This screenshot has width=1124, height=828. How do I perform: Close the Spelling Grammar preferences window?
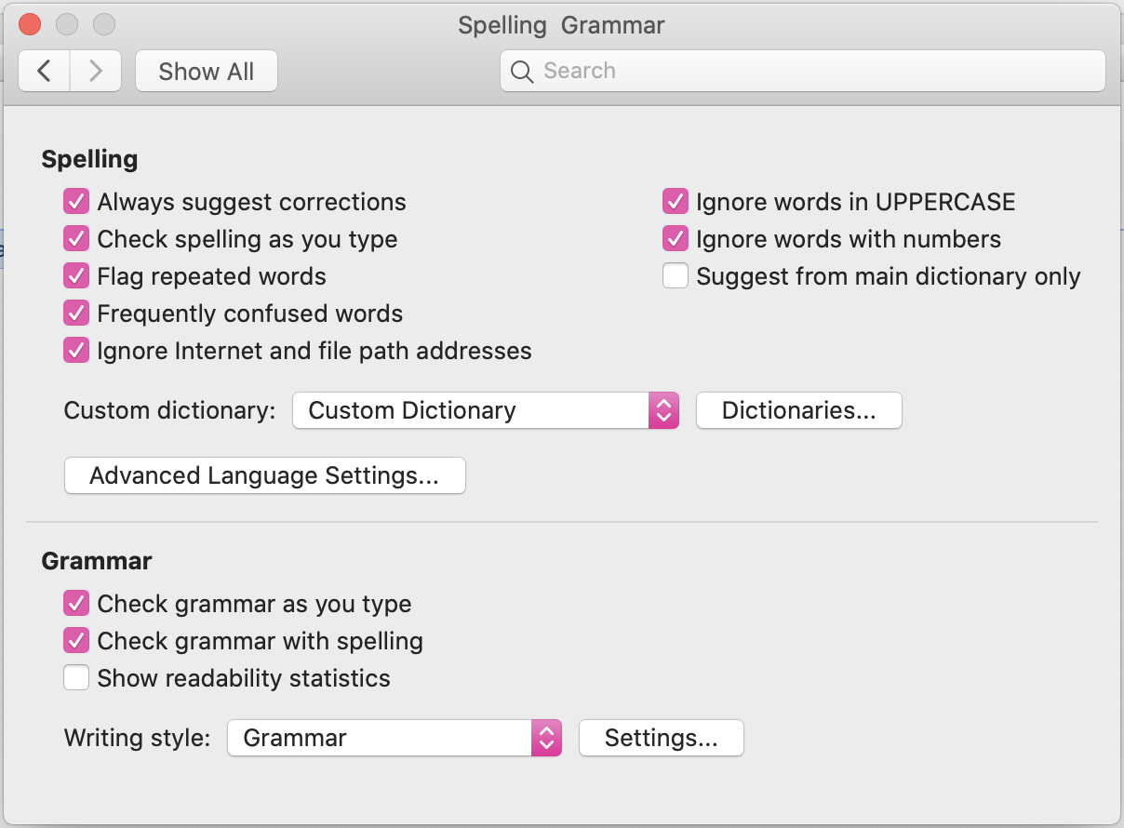(x=30, y=25)
